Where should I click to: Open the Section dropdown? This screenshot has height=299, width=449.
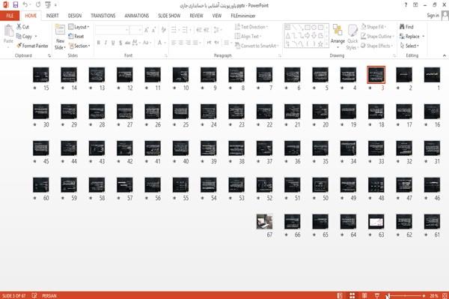[79, 46]
